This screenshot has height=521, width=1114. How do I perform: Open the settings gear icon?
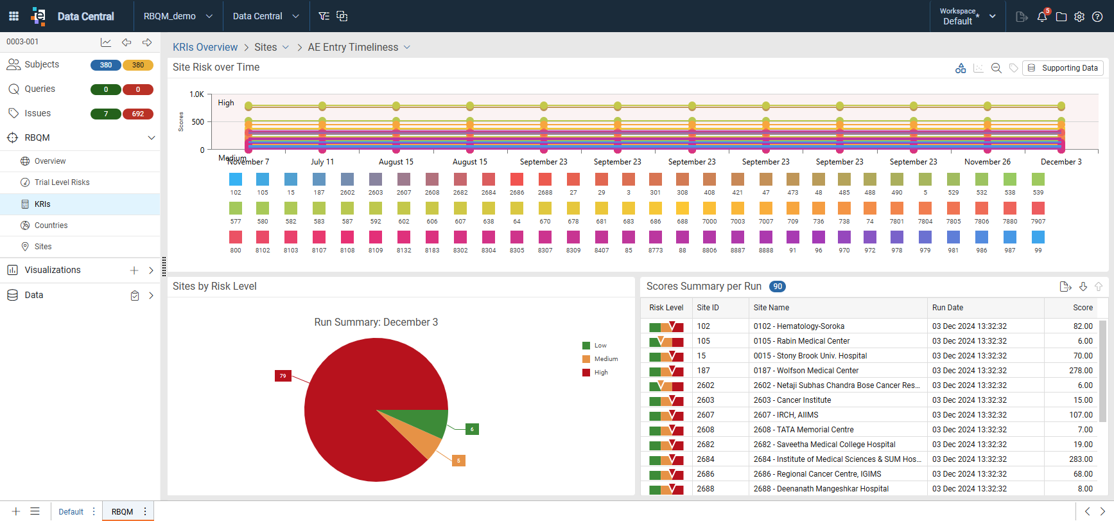coord(1079,17)
